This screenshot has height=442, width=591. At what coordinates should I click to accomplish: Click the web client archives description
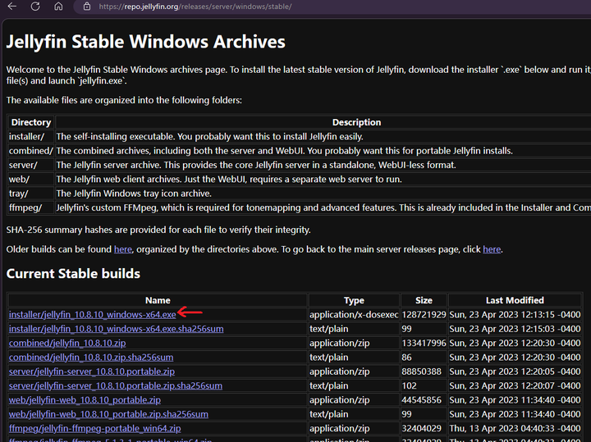point(229,180)
